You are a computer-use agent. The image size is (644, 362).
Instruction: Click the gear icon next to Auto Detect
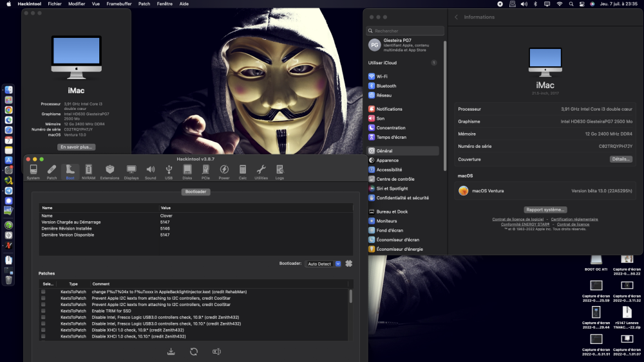pyautogui.click(x=348, y=264)
